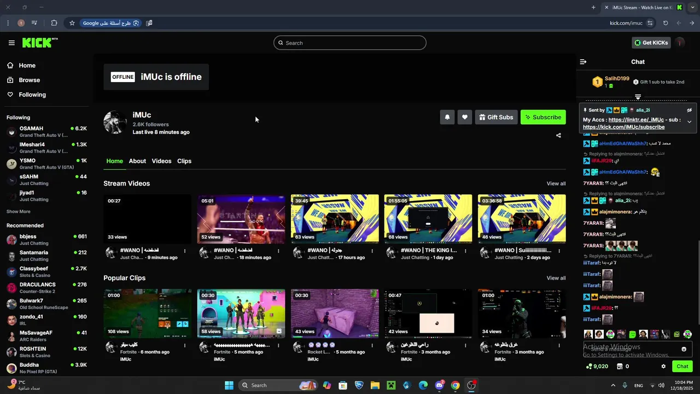Click the green Chat send button
This screenshot has width=700, height=394.
coord(682,367)
